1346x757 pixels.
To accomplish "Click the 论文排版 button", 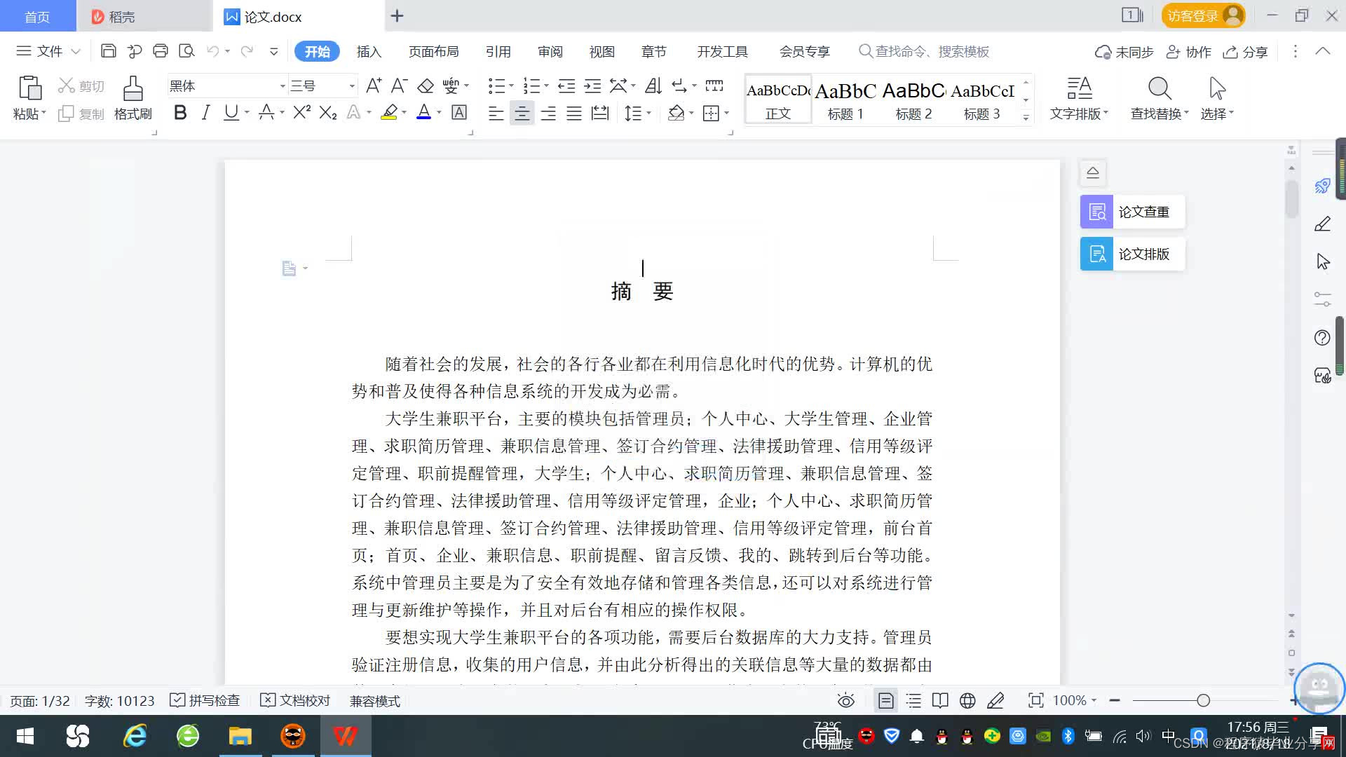I will 1132,254.
